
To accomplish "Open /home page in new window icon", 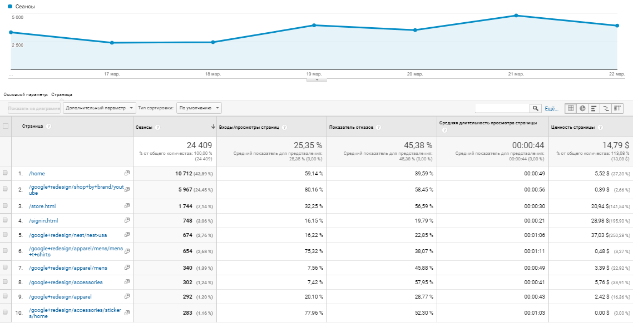I will pos(127,173).
